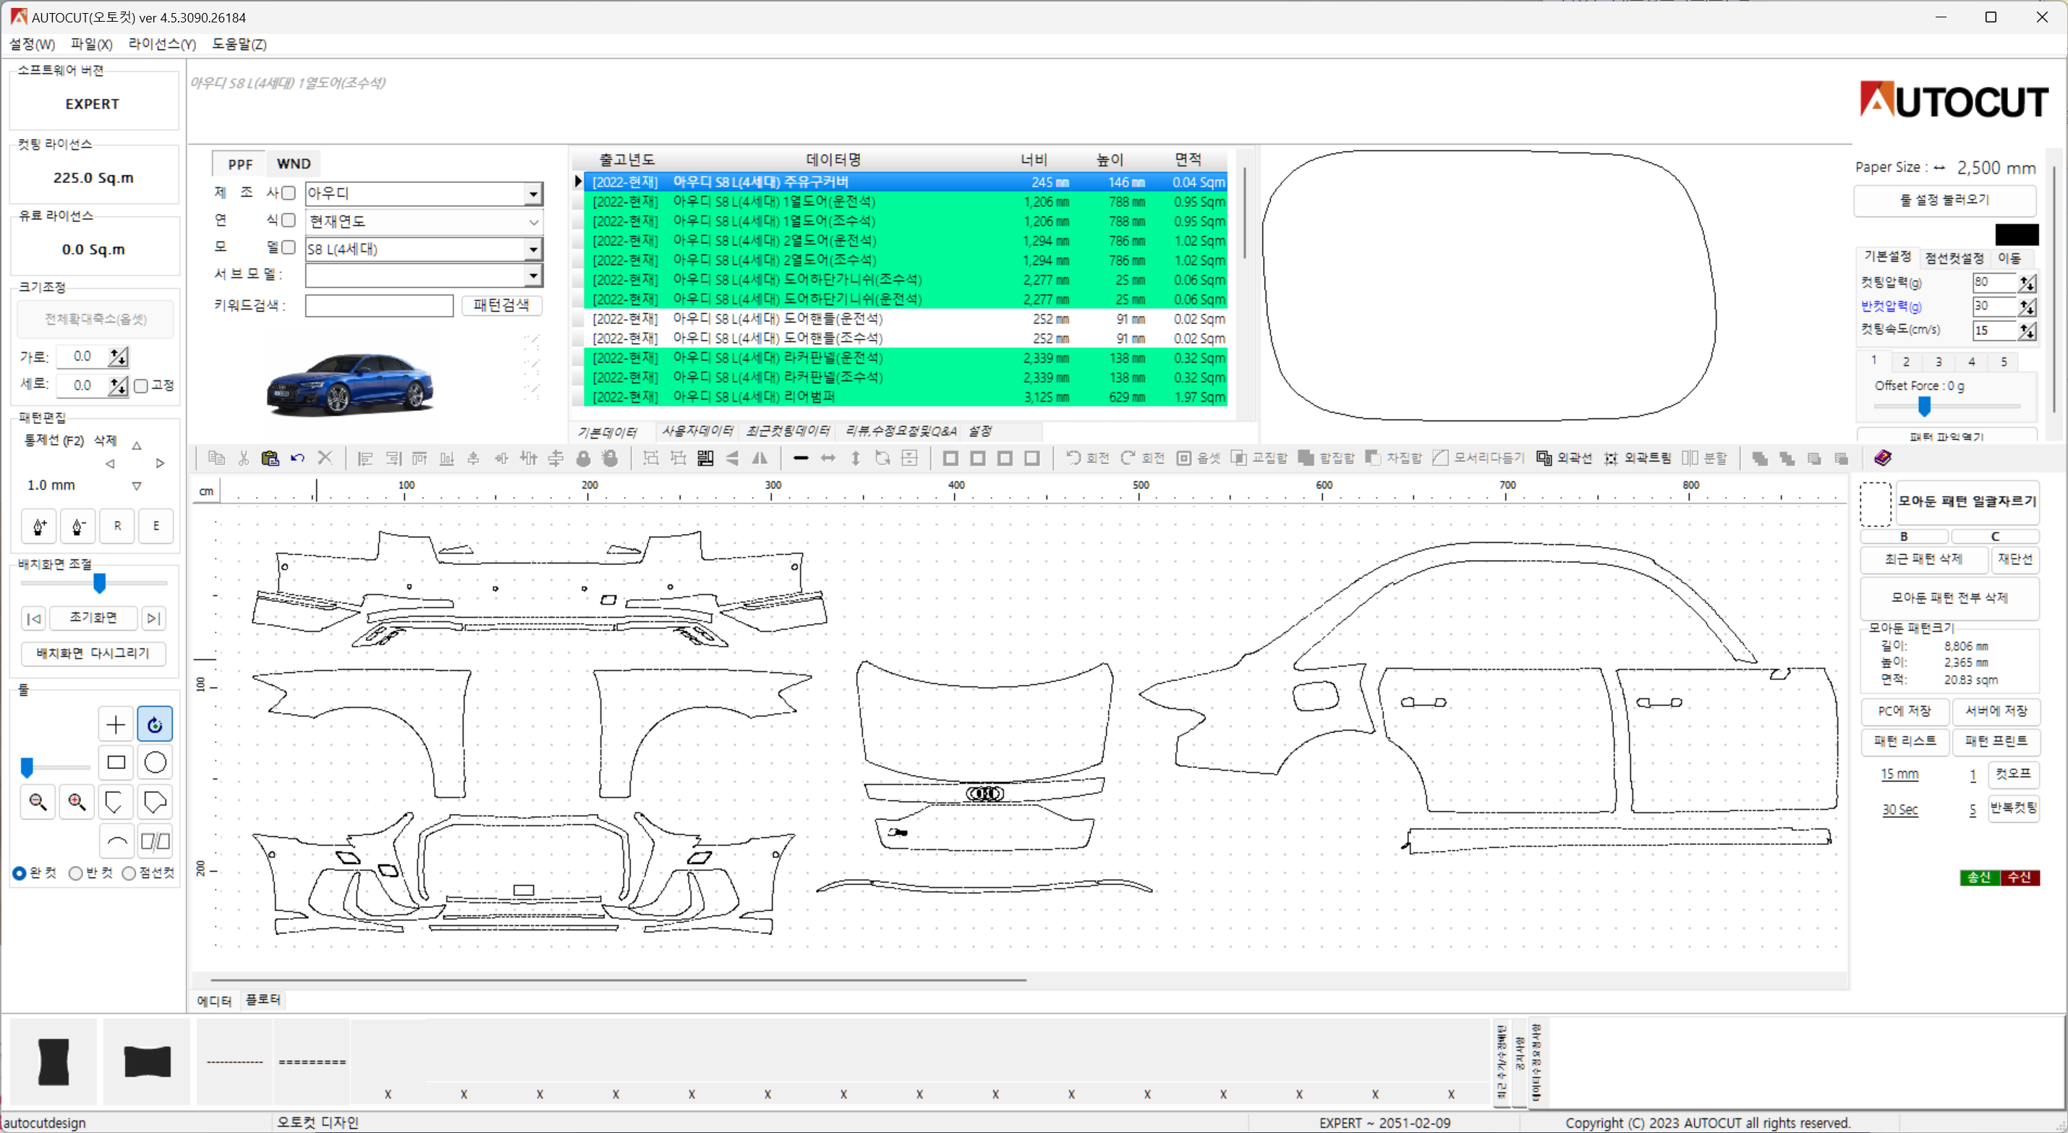Viewport: 2068px width, 1133px height.
Task: Click the cutting pressure (컷팅압력) spinner
Action: tap(2027, 283)
